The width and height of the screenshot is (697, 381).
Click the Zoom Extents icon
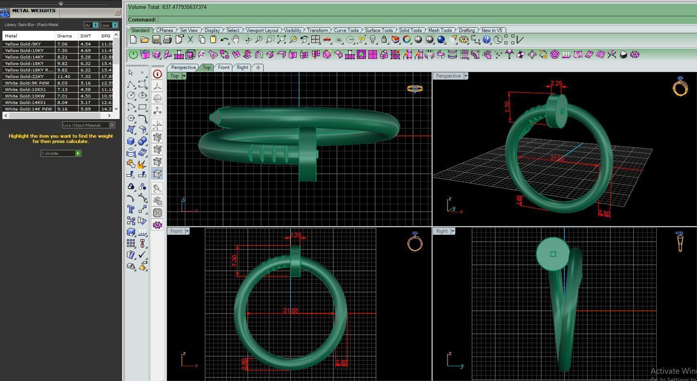281,40
